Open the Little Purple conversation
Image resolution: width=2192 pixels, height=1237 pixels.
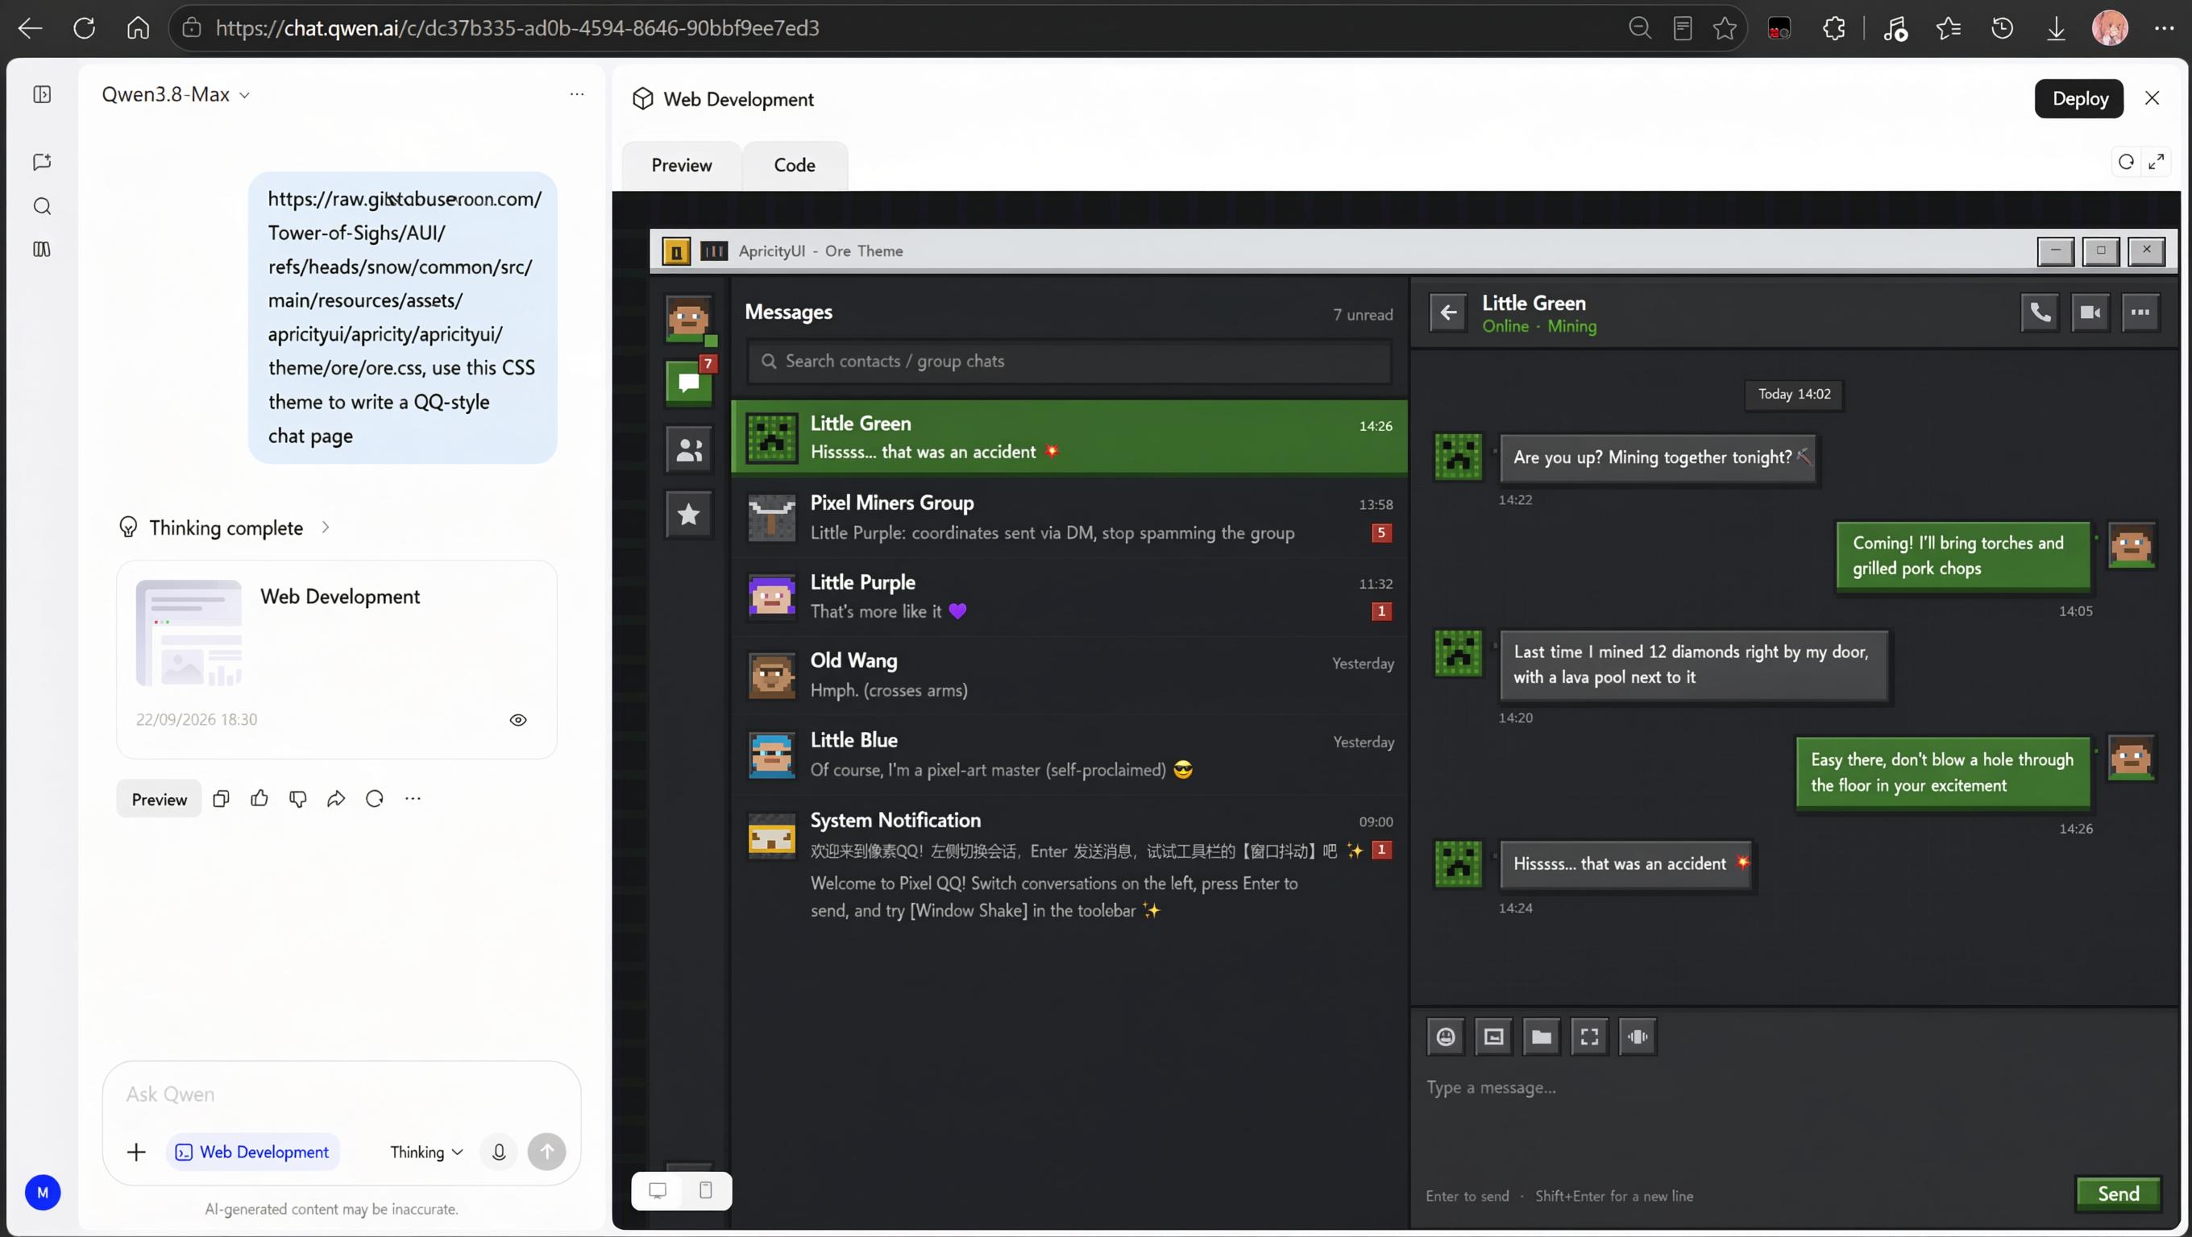(x=1069, y=596)
